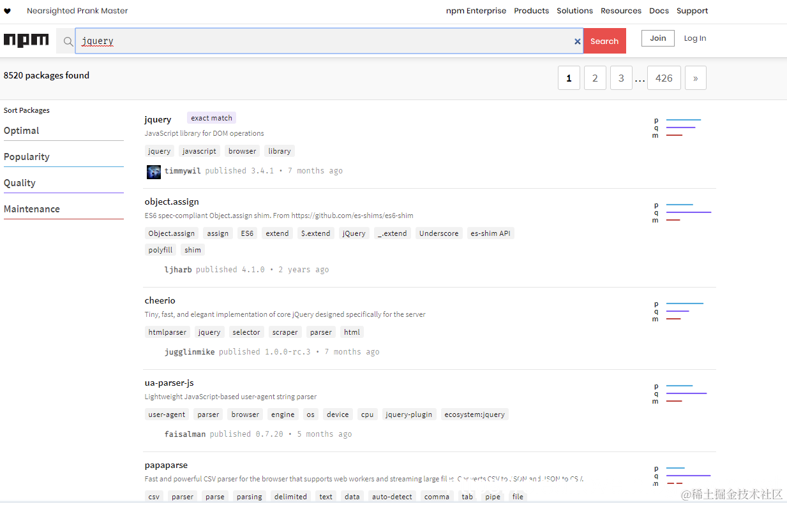Click the jquery row popularity score bar
The image size is (787, 505).
684,120
